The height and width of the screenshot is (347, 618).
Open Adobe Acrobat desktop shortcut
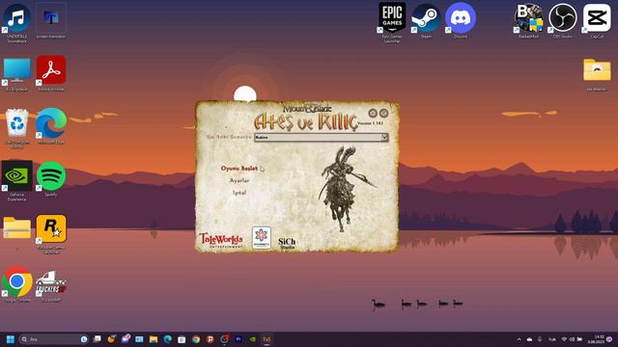pos(51,73)
